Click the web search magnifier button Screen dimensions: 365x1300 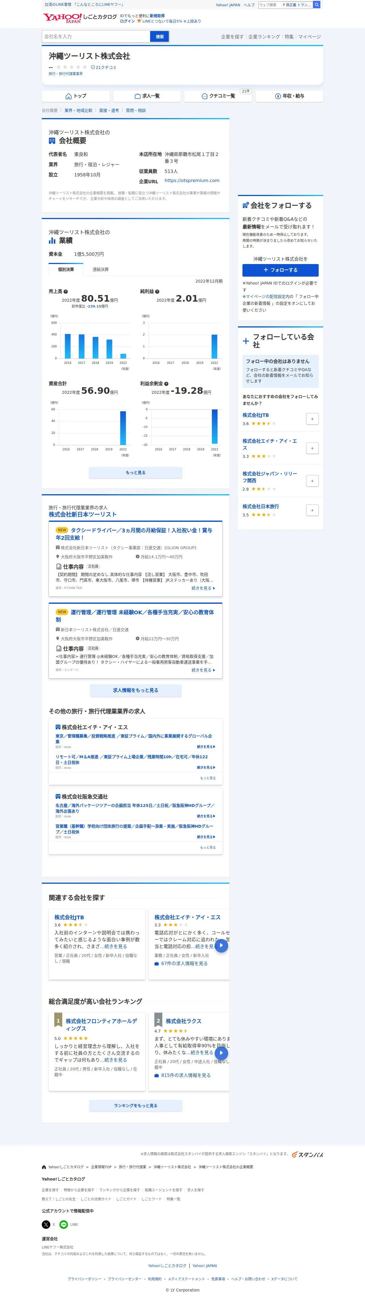click(x=317, y=5)
